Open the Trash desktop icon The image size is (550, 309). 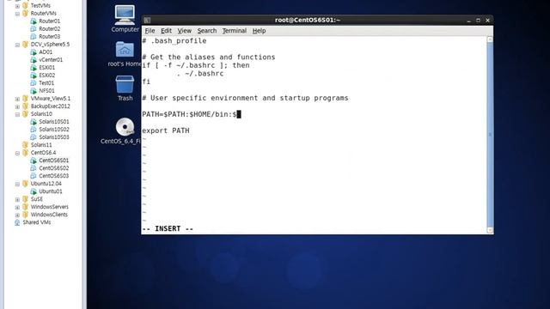(125, 84)
